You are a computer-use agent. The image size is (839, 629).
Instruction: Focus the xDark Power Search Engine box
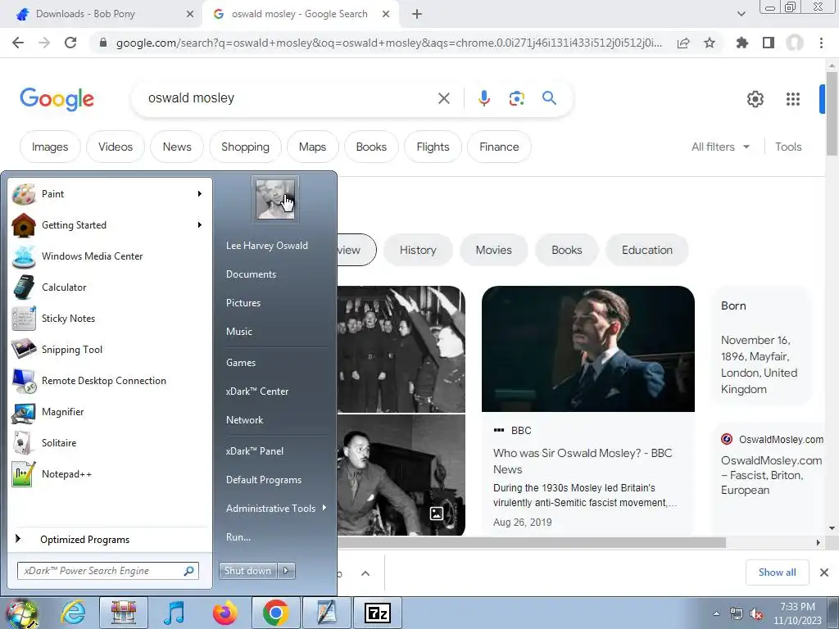pos(108,571)
